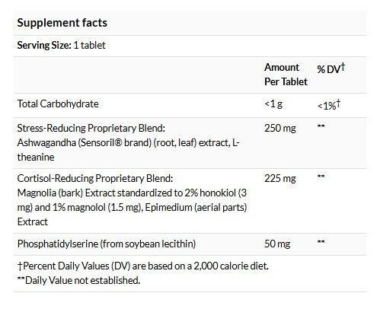This screenshot has height=309, width=377.
Task: Click the 50 mg amount value
Action: pos(277,244)
